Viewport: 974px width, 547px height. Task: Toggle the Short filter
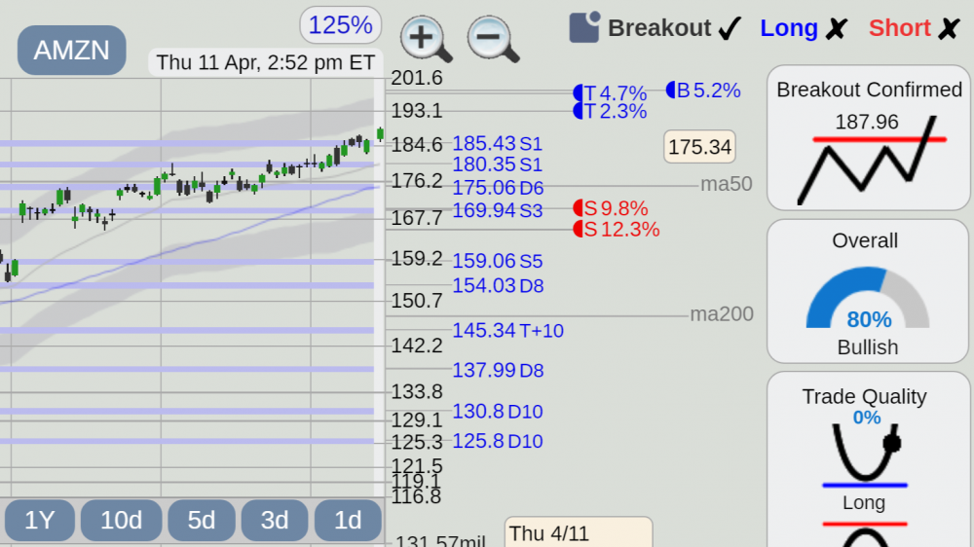[x=915, y=28]
